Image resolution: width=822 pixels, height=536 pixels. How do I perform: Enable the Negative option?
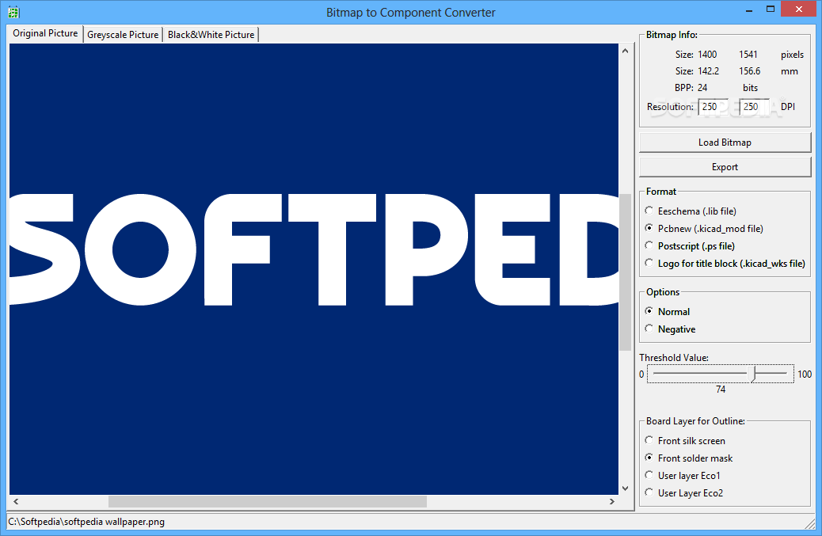[671, 329]
